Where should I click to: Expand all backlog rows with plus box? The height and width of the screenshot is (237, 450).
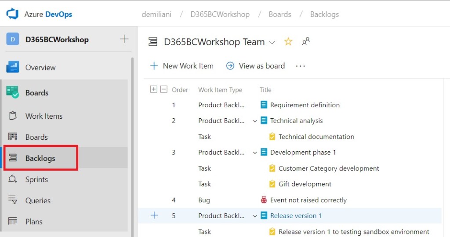pos(153,89)
